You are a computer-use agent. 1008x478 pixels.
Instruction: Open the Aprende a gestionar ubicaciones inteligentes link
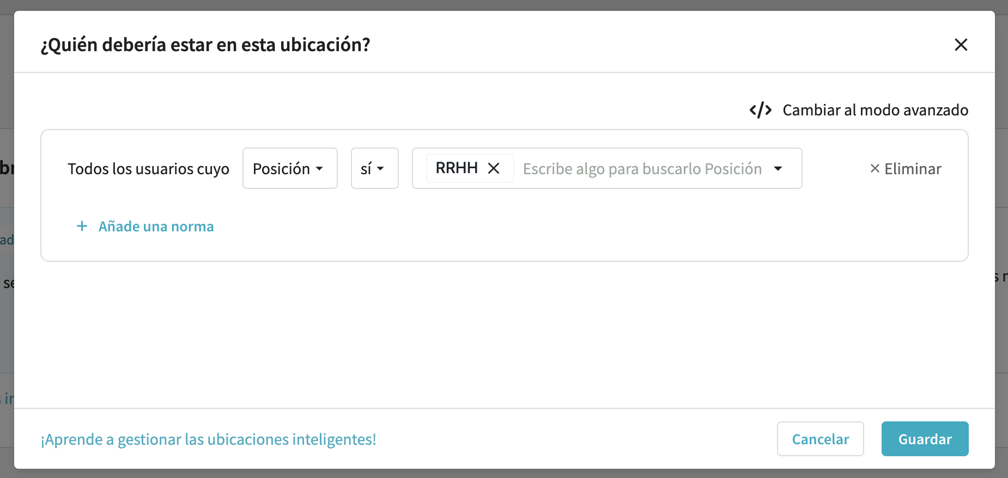pos(208,439)
